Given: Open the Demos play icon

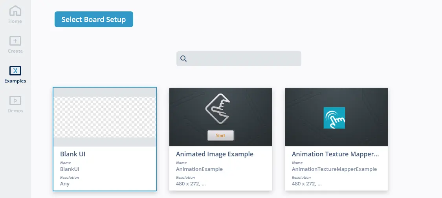Looking at the screenshot, I should click(x=15, y=101).
